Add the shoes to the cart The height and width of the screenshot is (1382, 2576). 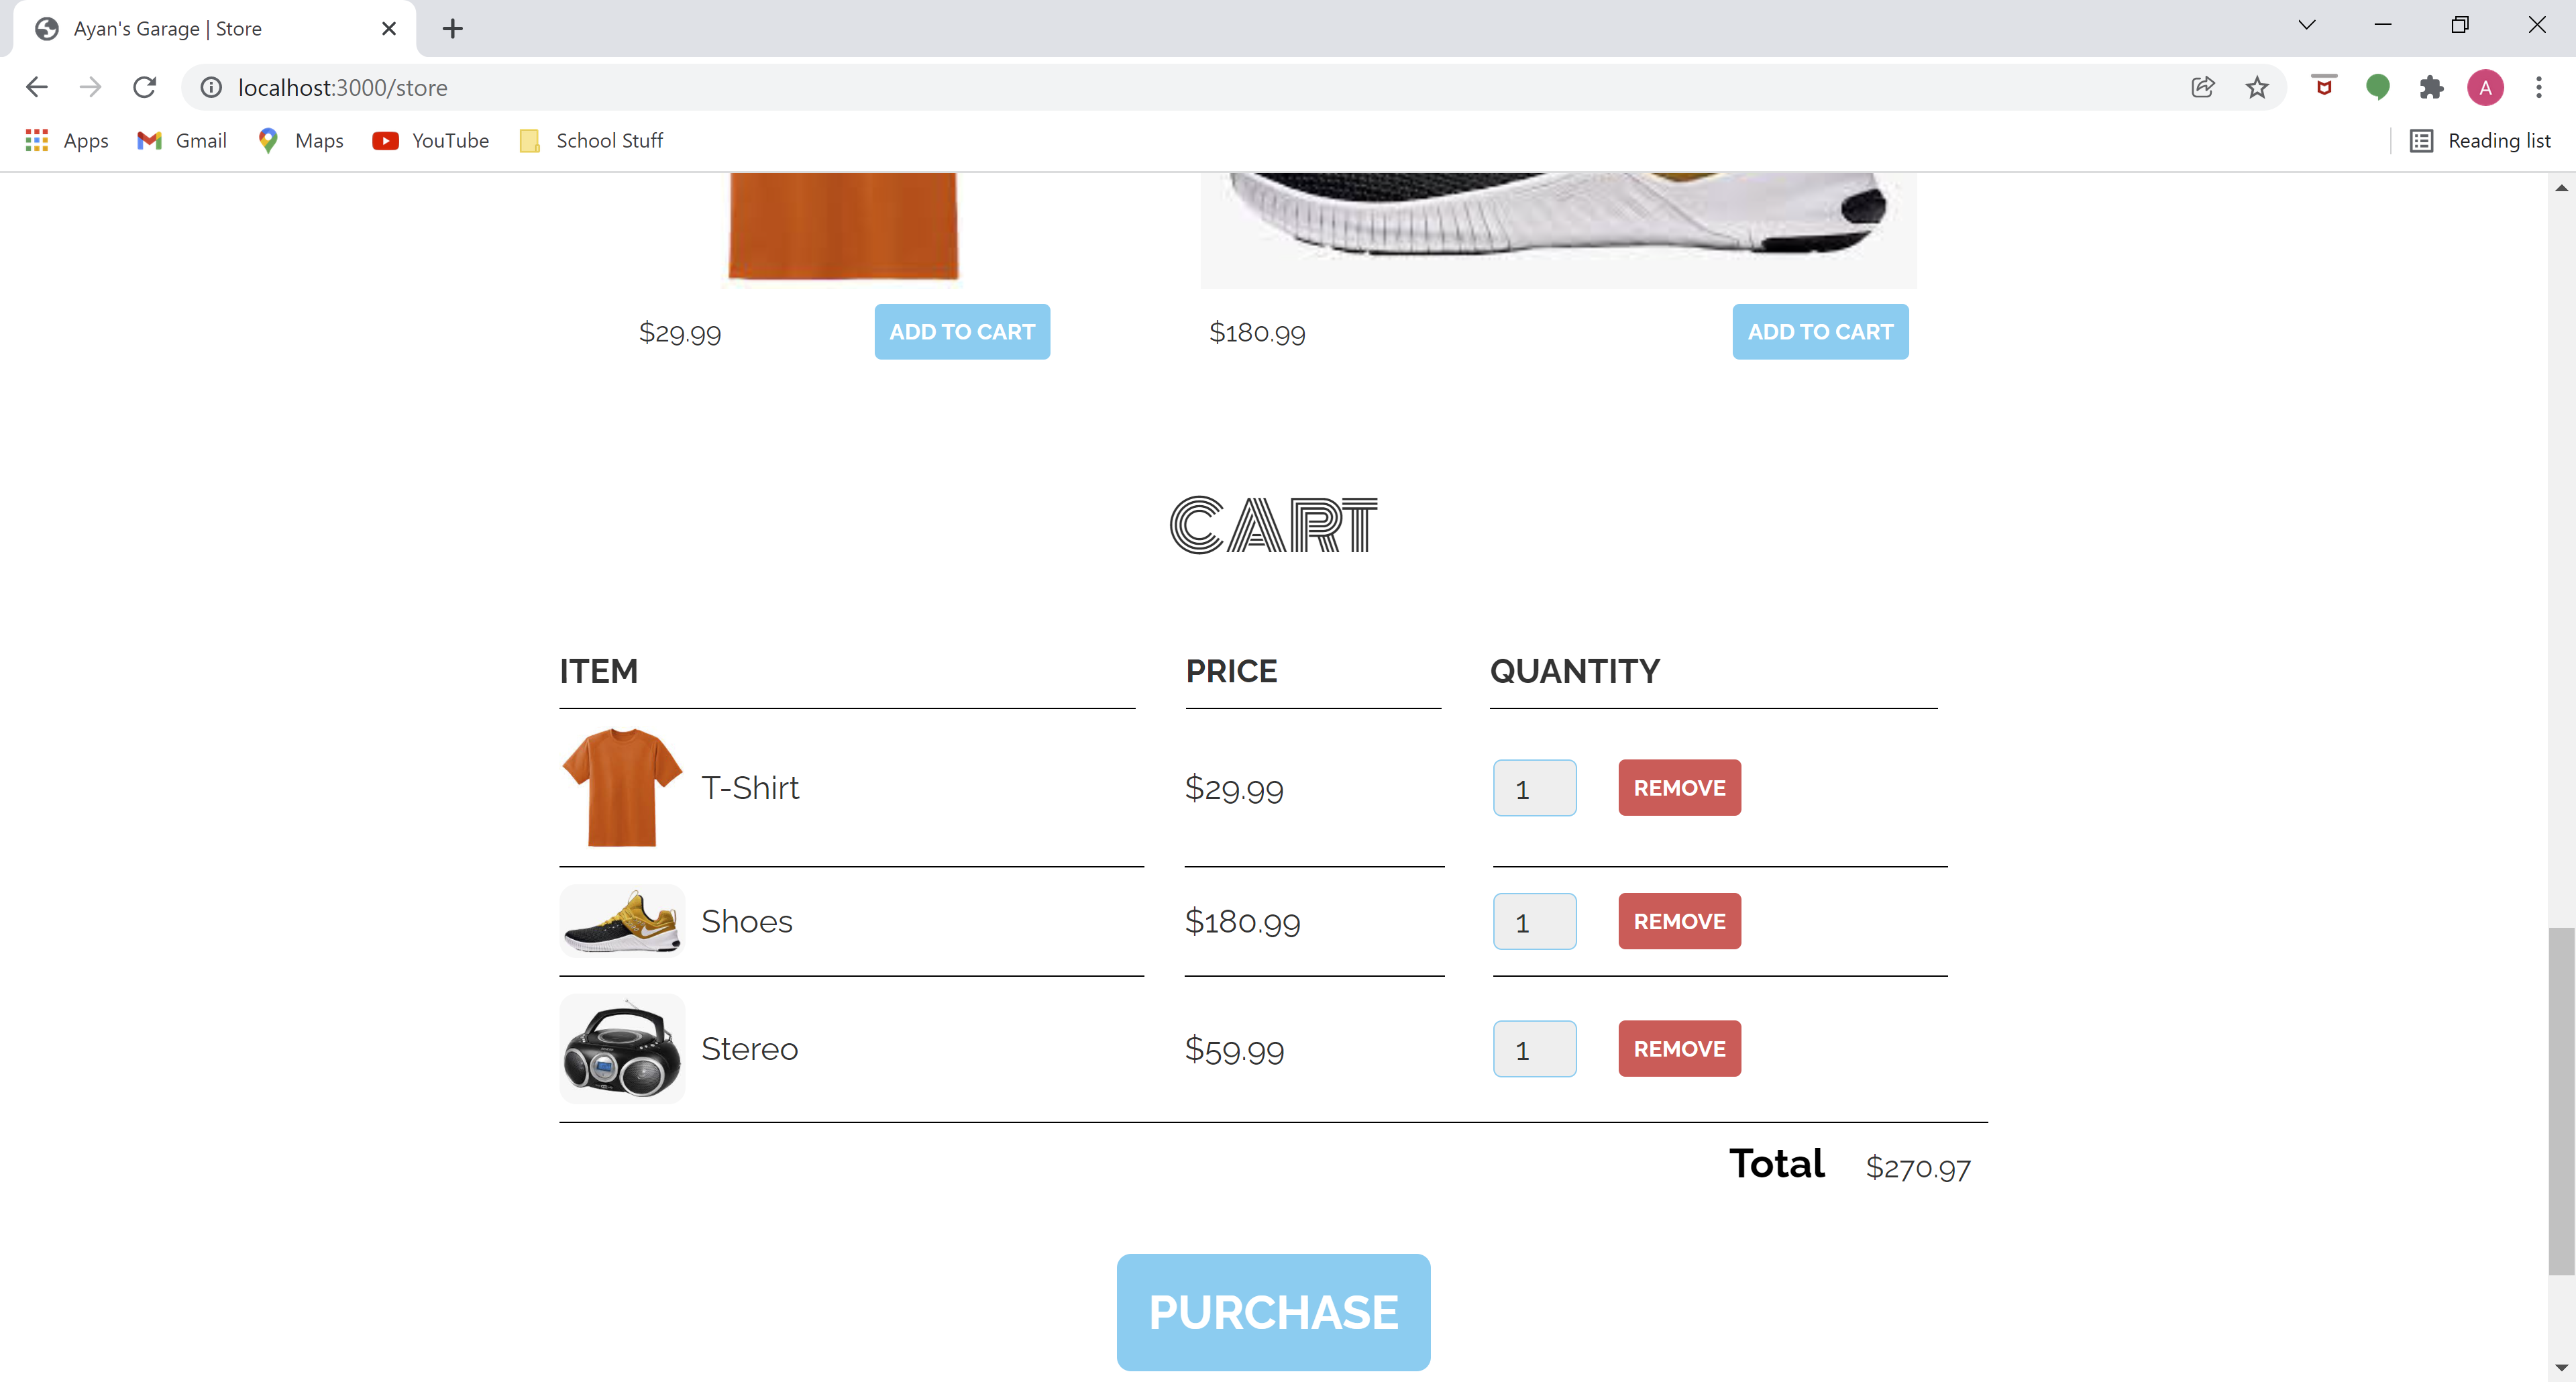coord(1820,331)
